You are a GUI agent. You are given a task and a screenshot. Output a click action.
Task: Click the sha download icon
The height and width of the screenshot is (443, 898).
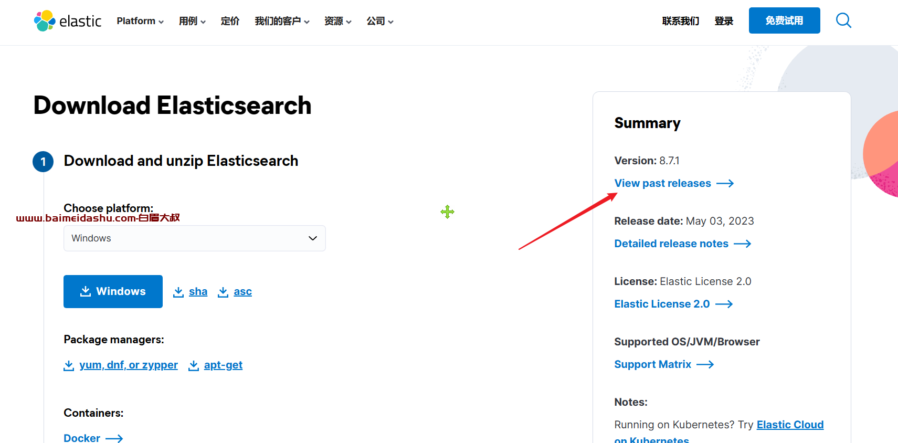pyautogui.click(x=178, y=292)
